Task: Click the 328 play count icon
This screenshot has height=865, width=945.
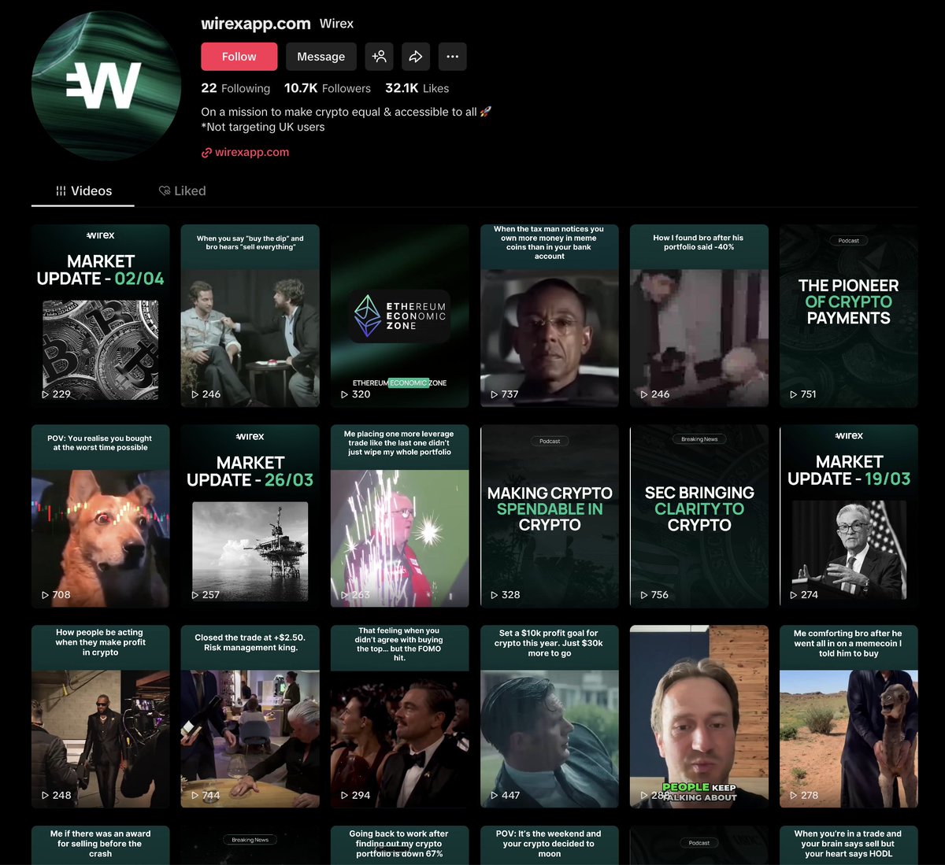Action: tap(495, 595)
